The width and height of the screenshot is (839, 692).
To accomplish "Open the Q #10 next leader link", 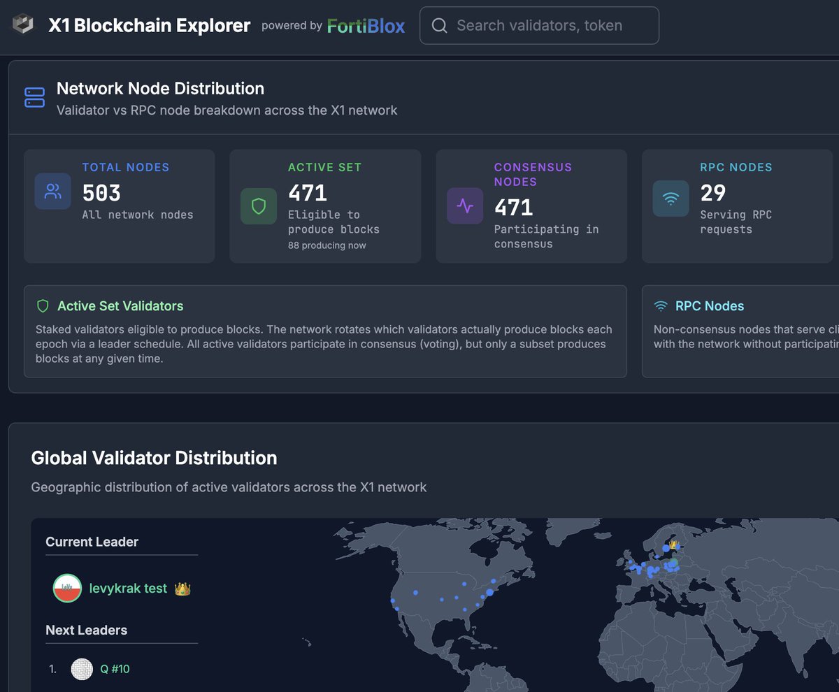I will point(115,669).
